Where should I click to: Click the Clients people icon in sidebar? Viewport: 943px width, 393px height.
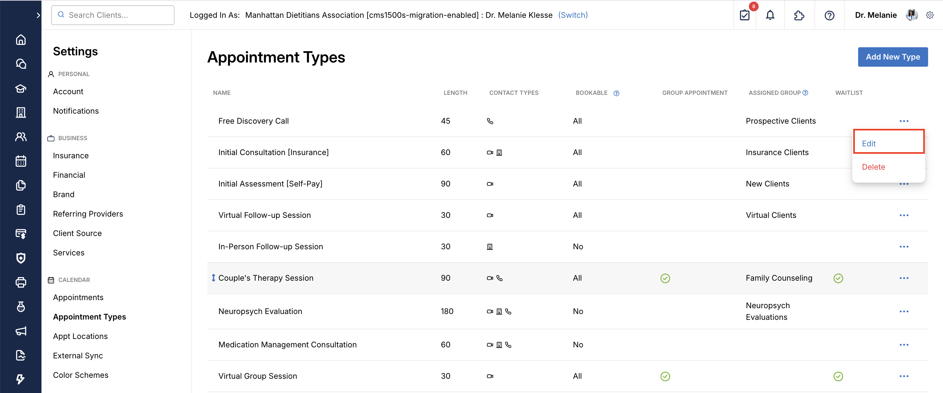(21, 137)
